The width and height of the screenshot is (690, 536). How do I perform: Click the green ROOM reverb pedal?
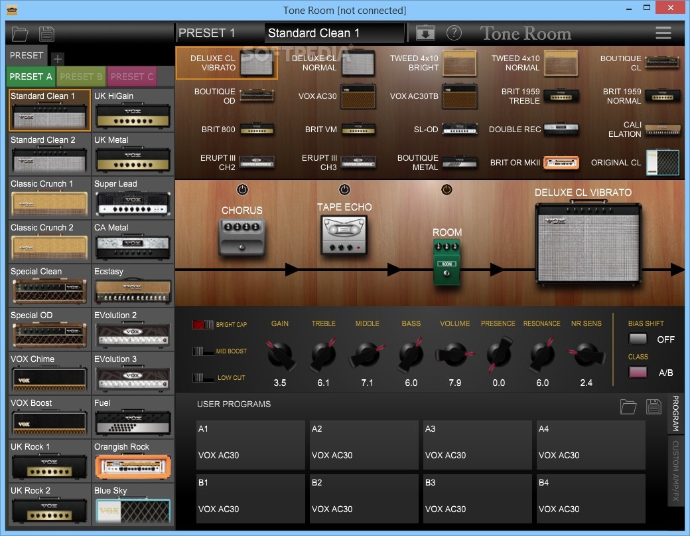point(447,262)
